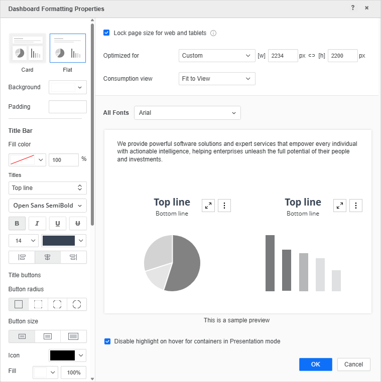Screen dimensions: 381x382
Task: Toggle Disable highlight on hover checkbox
Action: [x=107, y=341]
